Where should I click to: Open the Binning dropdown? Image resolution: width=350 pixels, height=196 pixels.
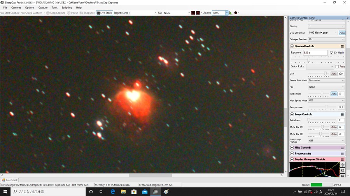(x=326, y=26)
